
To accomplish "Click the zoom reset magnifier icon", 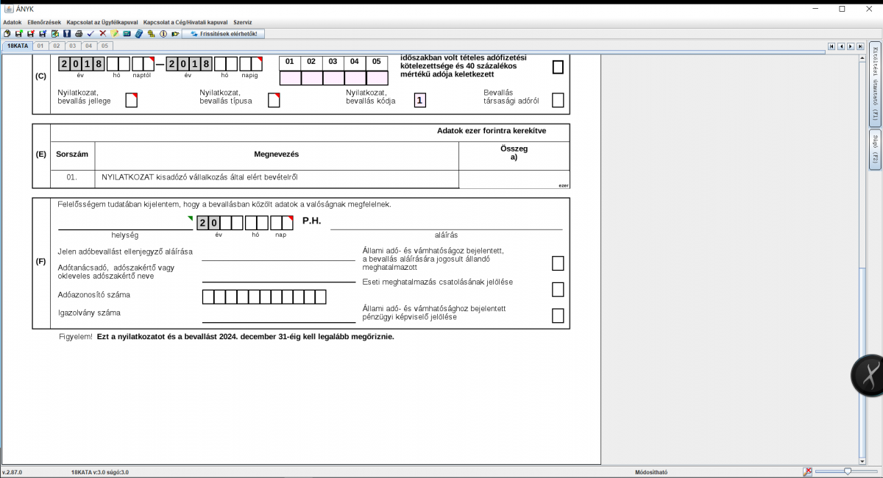I will pos(807,471).
